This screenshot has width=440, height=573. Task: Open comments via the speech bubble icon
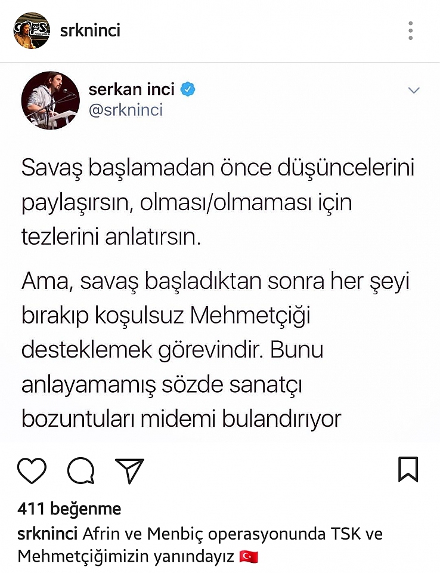coord(81,470)
